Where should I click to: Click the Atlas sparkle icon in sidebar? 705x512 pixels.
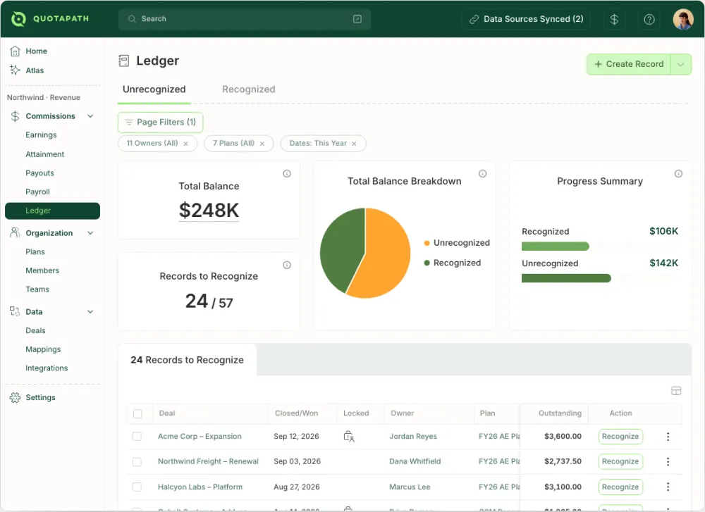(15, 70)
